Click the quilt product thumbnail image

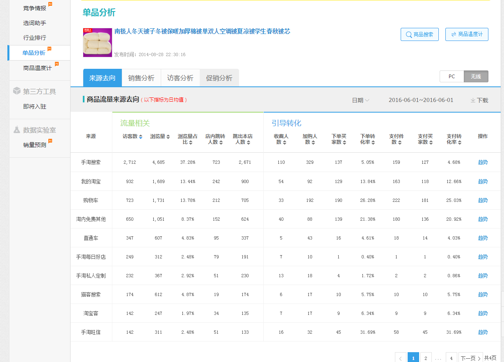point(97,43)
